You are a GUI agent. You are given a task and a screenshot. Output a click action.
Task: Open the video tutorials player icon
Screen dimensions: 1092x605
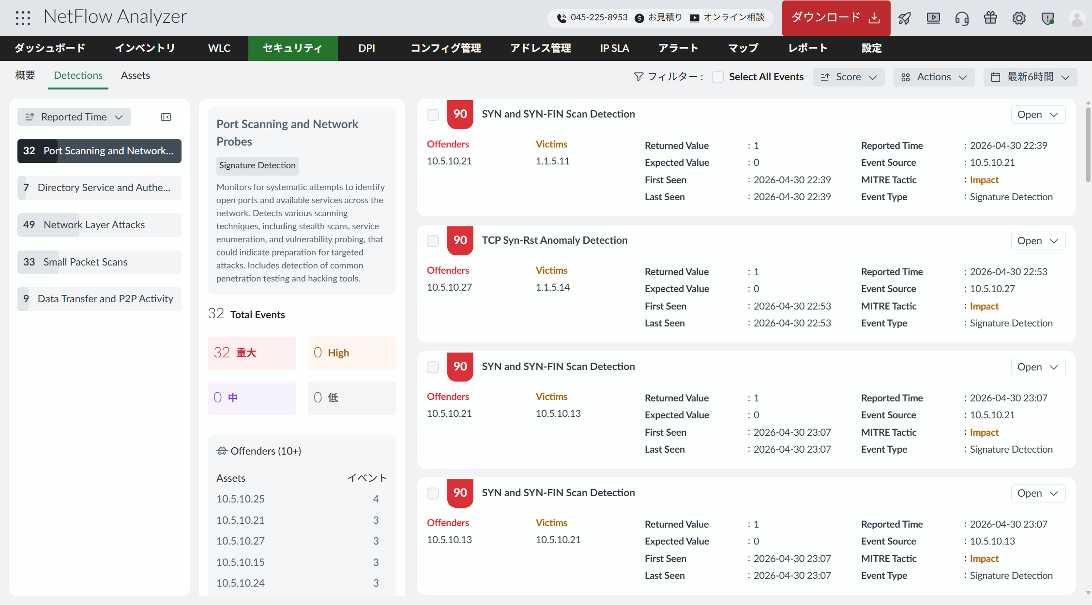(x=933, y=18)
